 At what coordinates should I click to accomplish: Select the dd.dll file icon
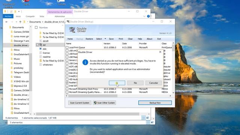pyautogui.click(x=40, y=41)
